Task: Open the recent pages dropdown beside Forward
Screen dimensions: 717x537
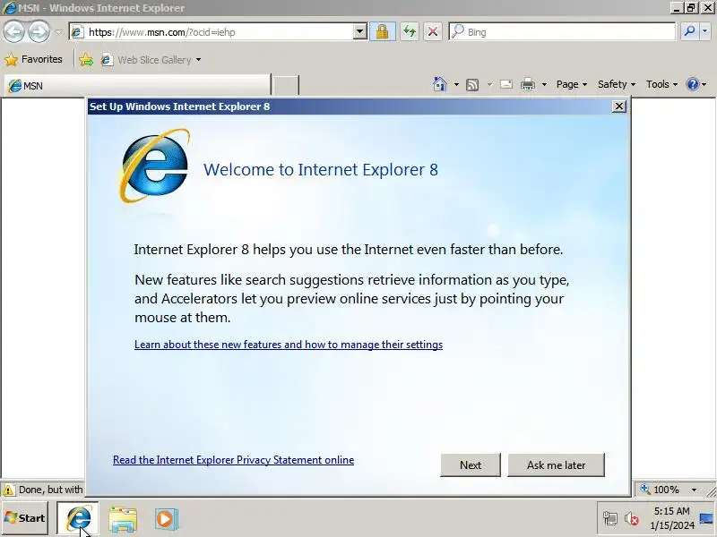Action: 58,32
